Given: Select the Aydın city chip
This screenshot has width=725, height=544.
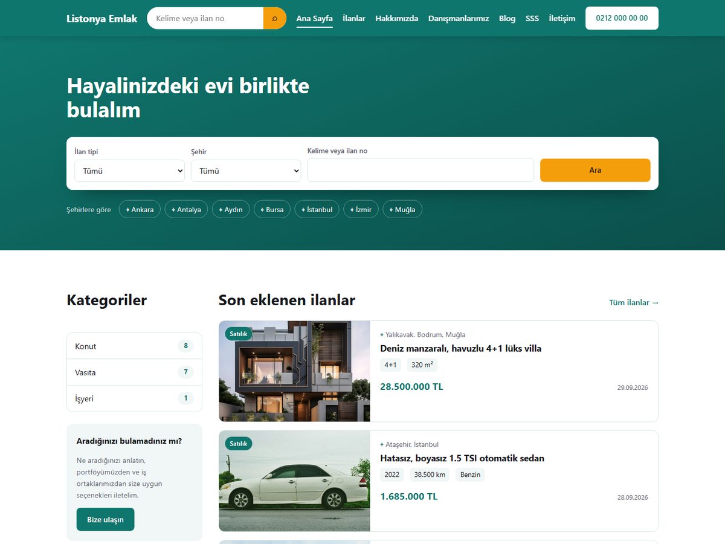Looking at the screenshot, I should (231, 209).
